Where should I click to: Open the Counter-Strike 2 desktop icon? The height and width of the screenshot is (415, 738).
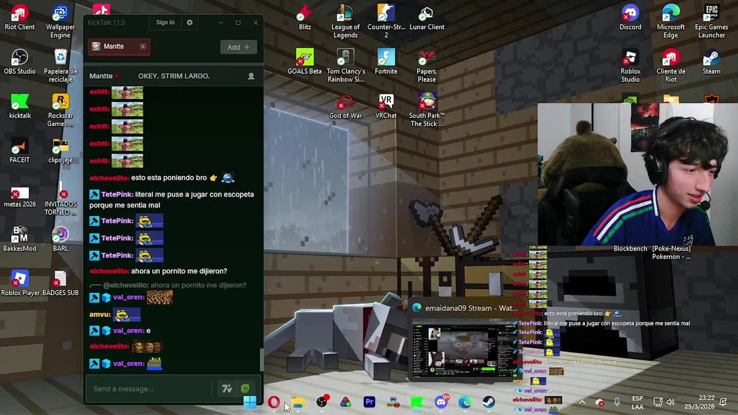[386, 22]
